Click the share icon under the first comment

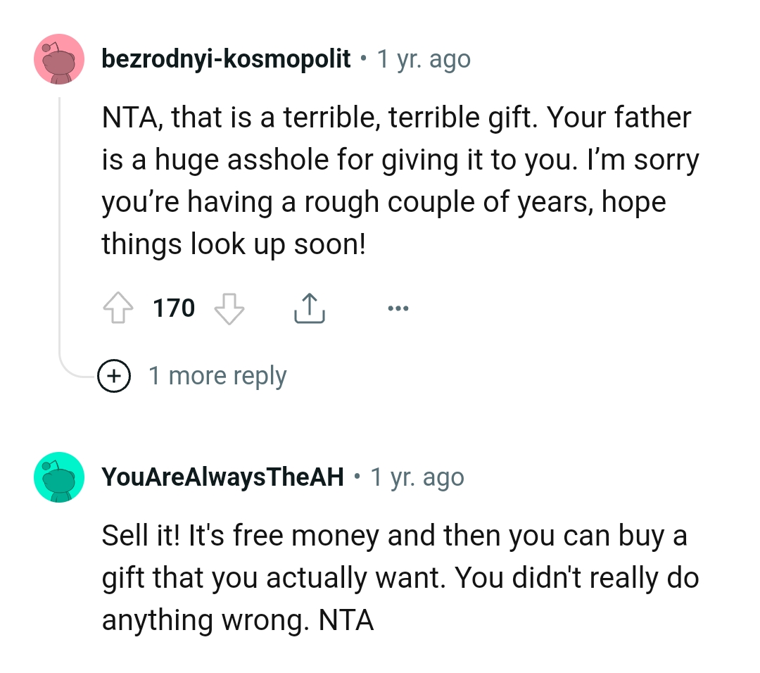click(x=309, y=308)
